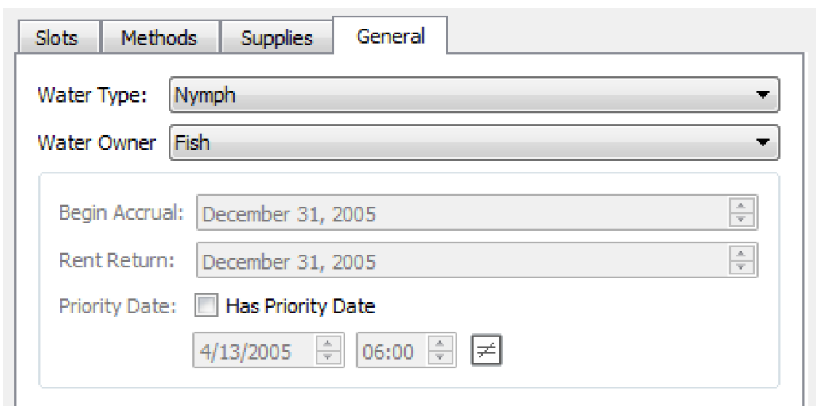Expand the Water Owner dropdown

click(474, 143)
